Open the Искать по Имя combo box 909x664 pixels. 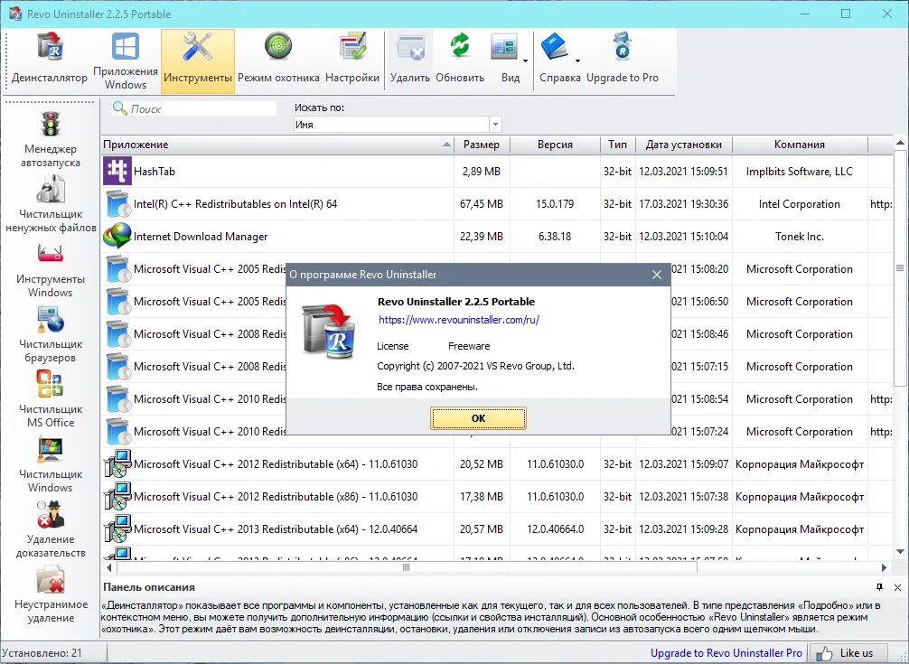(398, 125)
